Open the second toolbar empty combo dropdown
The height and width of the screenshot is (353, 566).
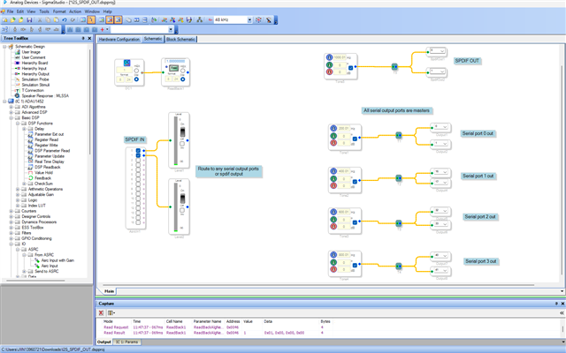point(171,29)
